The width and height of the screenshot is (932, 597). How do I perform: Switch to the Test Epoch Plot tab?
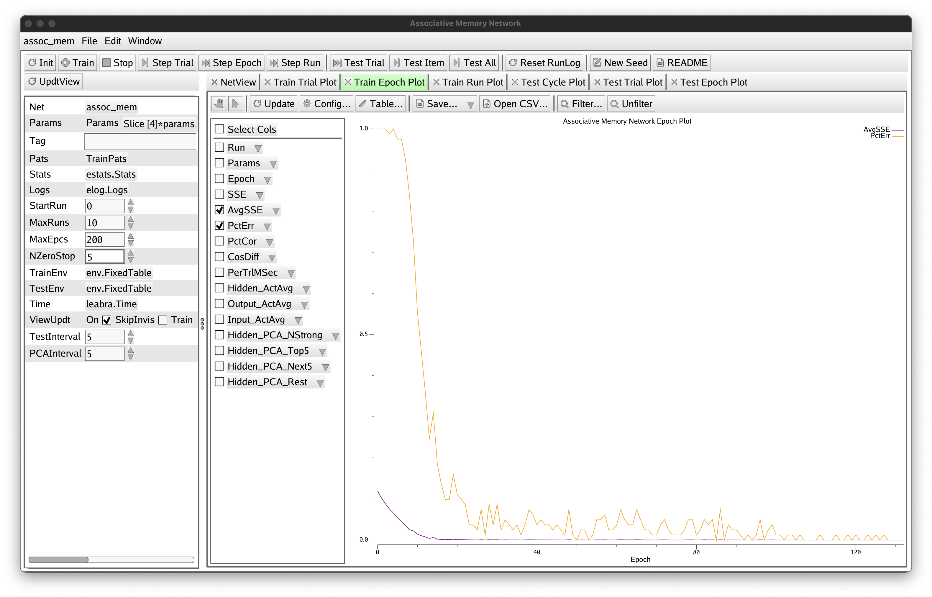click(713, 82)
